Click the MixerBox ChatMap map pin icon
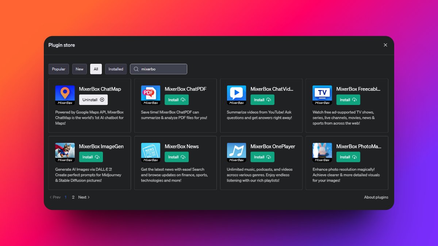Image resolution: width=438 pixels, height=246 pixels. point(65,95)
